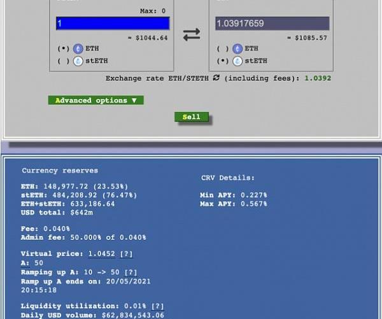The image size is (382, 319).
Task: Click the swap direction arrows between amount fields
Action: (x=192, y=36)
